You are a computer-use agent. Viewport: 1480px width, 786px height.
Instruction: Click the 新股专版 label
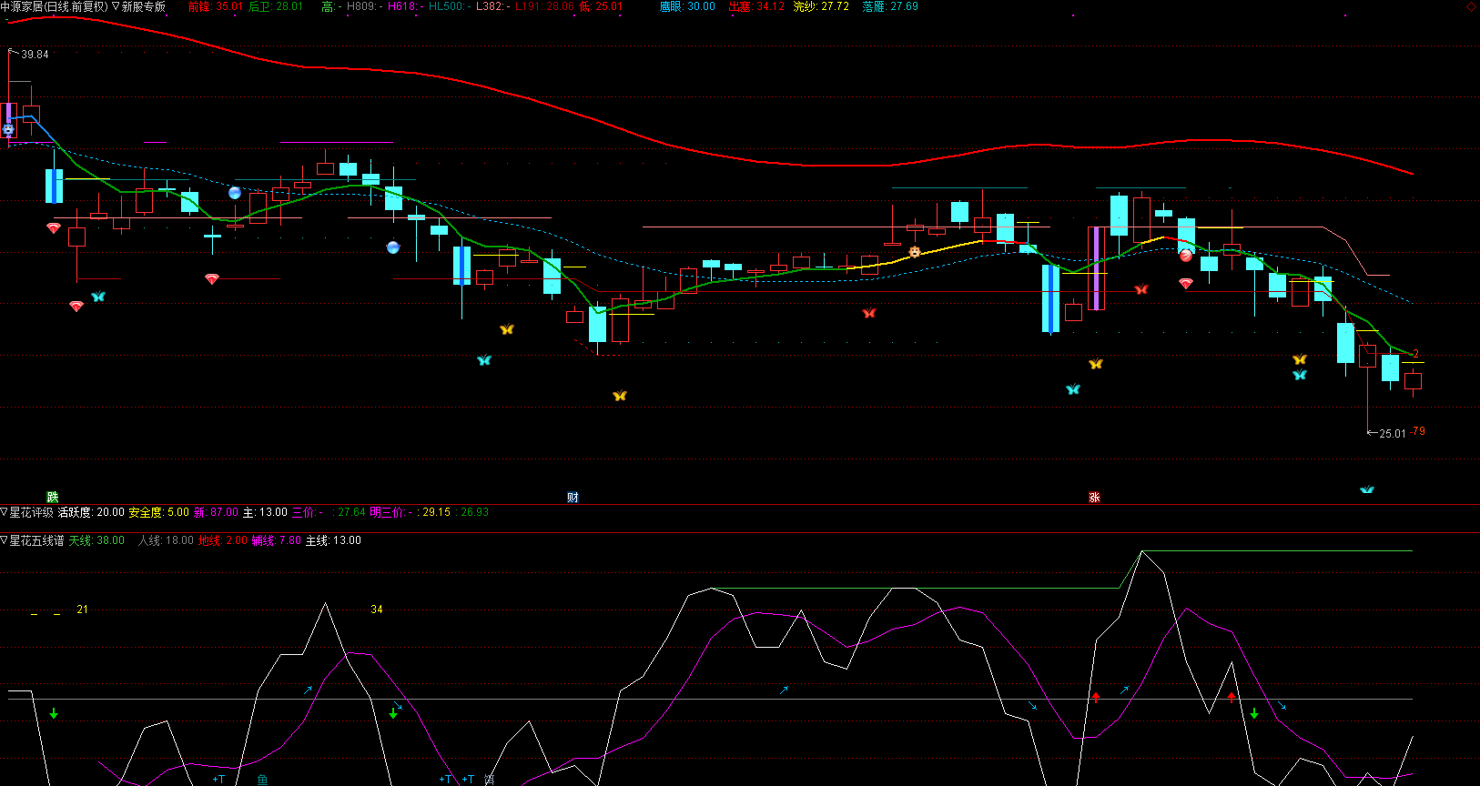tap(144, 6)
